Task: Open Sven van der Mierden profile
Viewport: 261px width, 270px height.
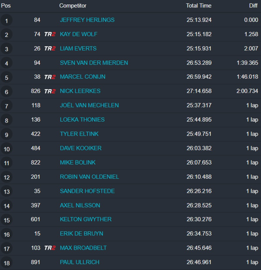Action: click(x=94, y=63)
